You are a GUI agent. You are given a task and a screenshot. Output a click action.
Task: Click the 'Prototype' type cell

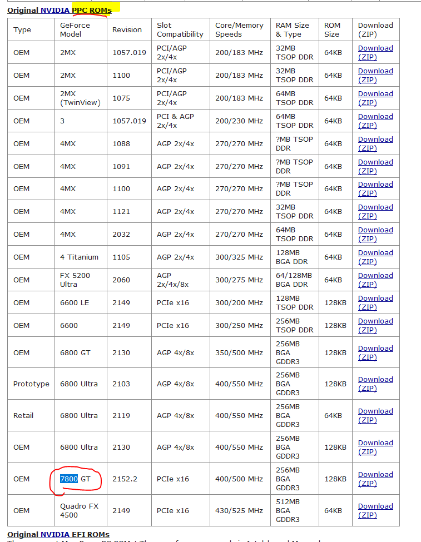pyautogui.click(x=31, y=384)
